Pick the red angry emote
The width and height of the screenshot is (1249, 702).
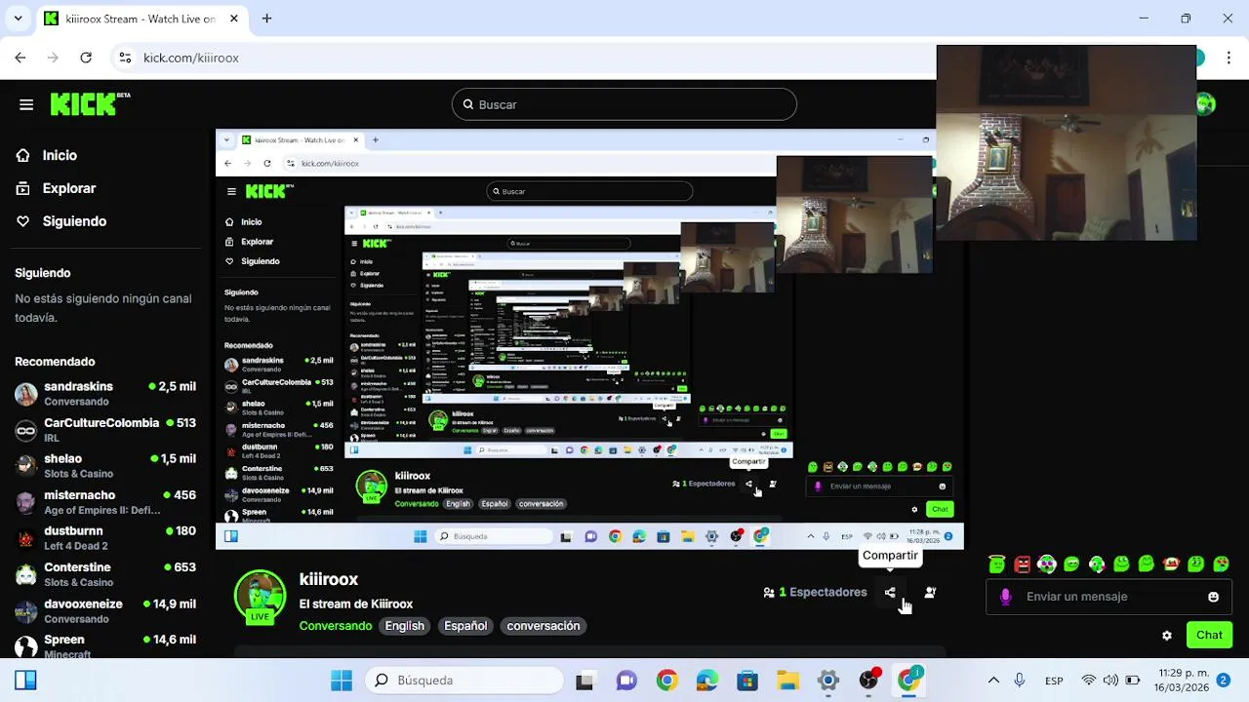coord(1022,564)
